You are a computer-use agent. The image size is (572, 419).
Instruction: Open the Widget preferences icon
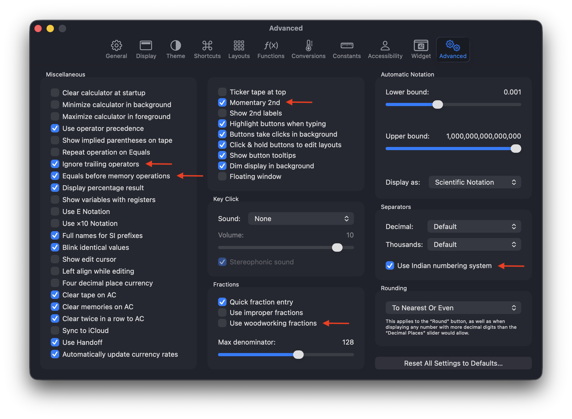pyautogui.click(x=421, y=45)
